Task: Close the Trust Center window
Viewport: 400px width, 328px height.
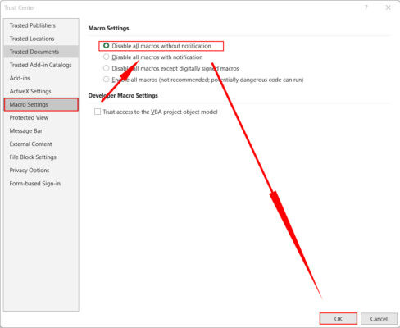Action: 388,7
